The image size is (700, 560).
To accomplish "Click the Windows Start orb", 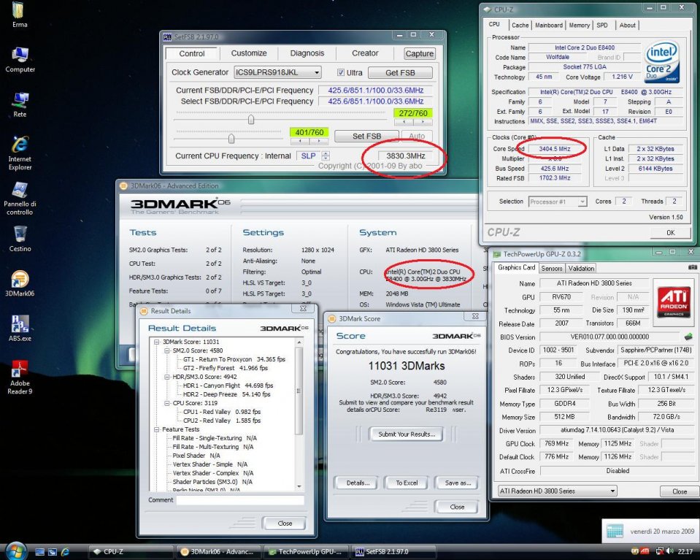I will point(16,551).
